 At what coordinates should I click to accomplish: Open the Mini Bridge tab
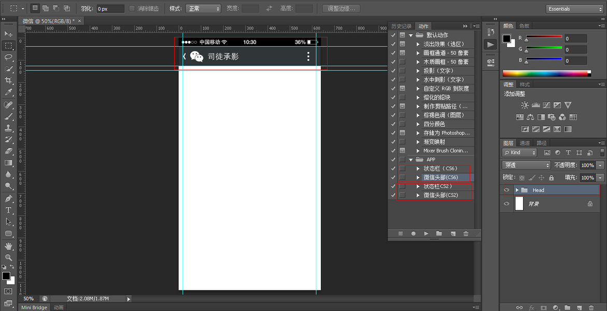[x=34, y=307]
